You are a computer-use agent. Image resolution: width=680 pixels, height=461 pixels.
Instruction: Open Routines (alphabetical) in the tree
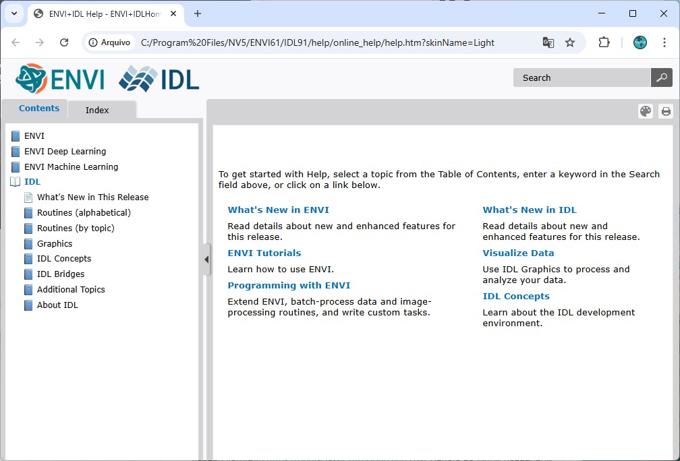84,213
